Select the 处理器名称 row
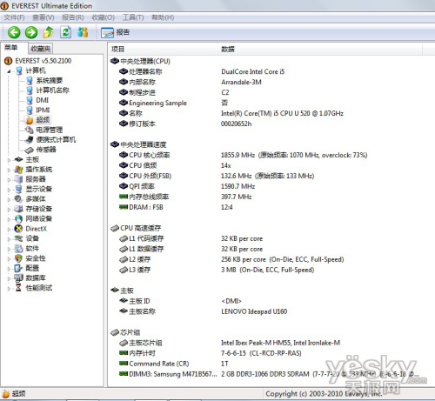The image size is (435, 401). pos(202,71)
